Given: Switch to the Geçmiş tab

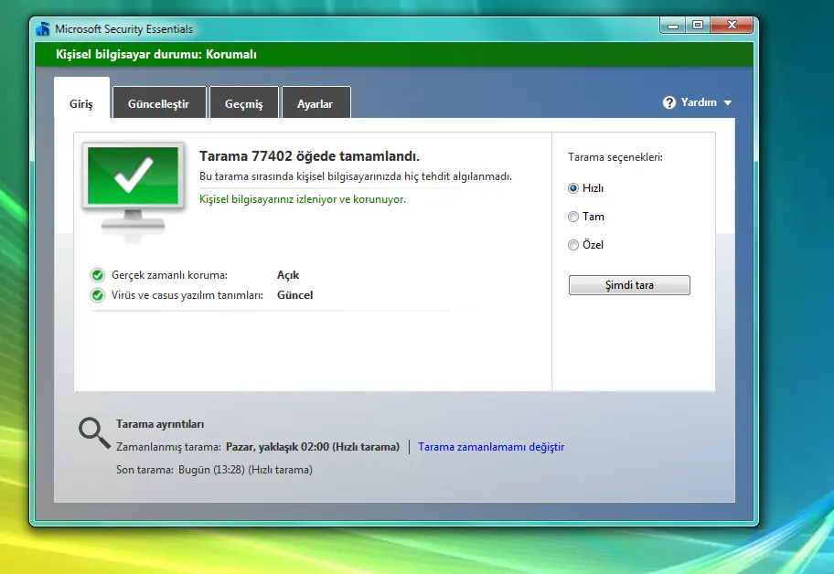Looking at the screenshot, I should (x=244, y=102).
